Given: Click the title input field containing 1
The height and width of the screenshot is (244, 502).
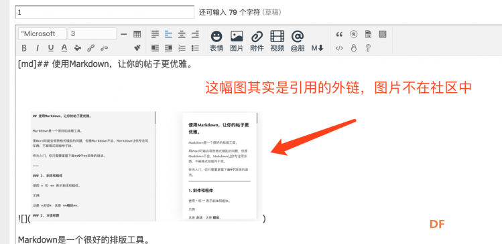Looking at the screenshot, I should click(x=105, y=13).
